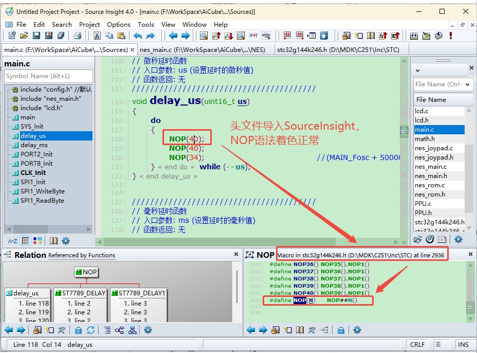Click the Redo curved arrow icon
This screenshot has width=477, height=353.
click(150, 36)
